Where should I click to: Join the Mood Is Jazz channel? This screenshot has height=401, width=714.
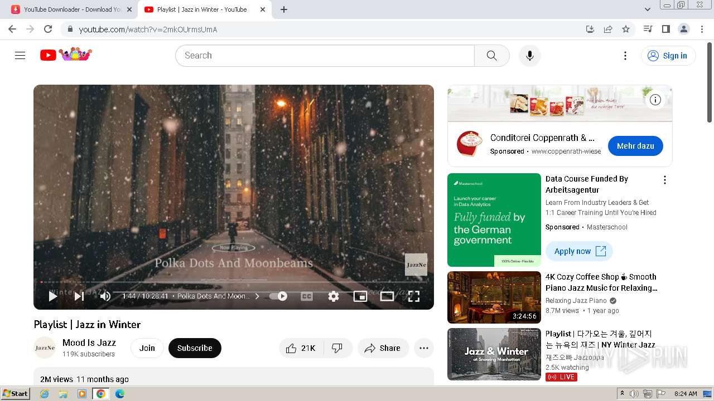click(147, 348)
